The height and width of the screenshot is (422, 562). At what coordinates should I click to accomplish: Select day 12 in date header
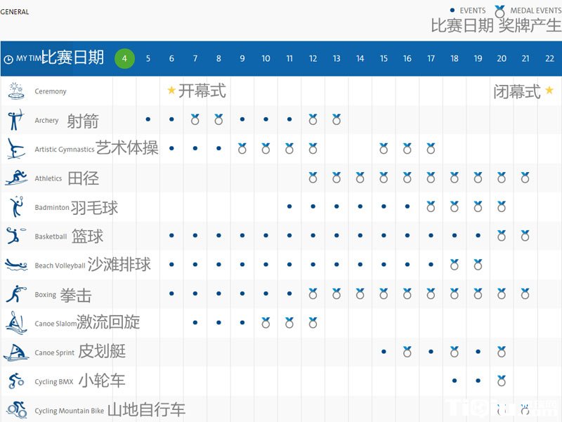point(313,59)
